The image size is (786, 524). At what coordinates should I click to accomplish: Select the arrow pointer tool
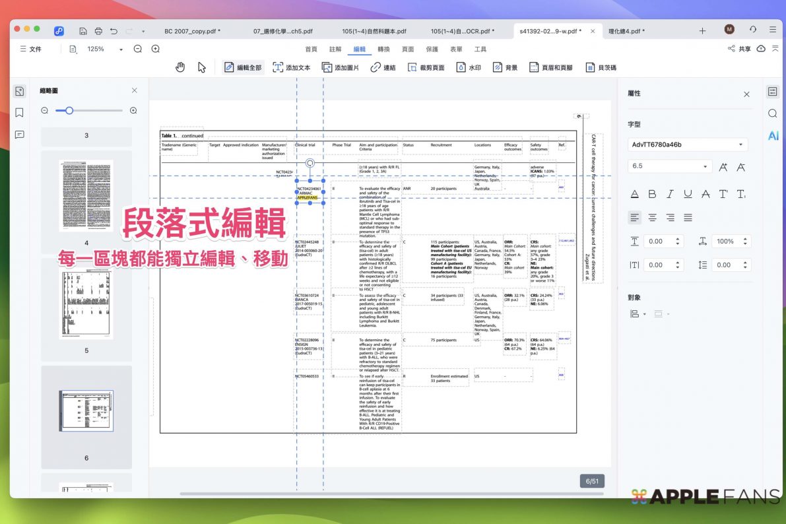tap(202, 67)
